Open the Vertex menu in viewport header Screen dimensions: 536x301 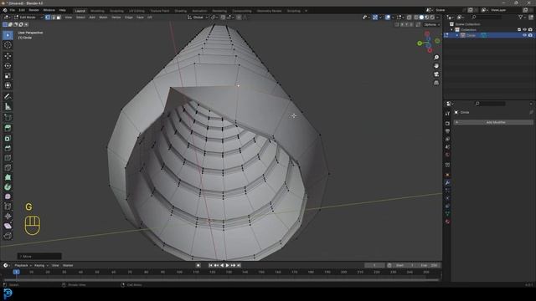point(116,17)
